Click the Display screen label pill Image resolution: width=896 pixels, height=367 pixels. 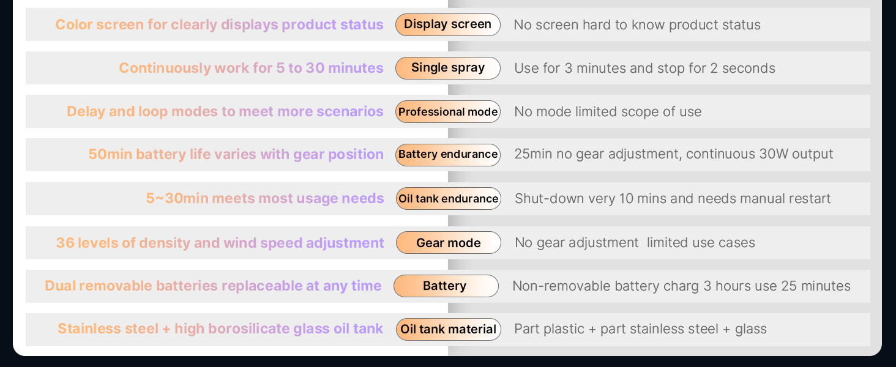pos(448,24)
